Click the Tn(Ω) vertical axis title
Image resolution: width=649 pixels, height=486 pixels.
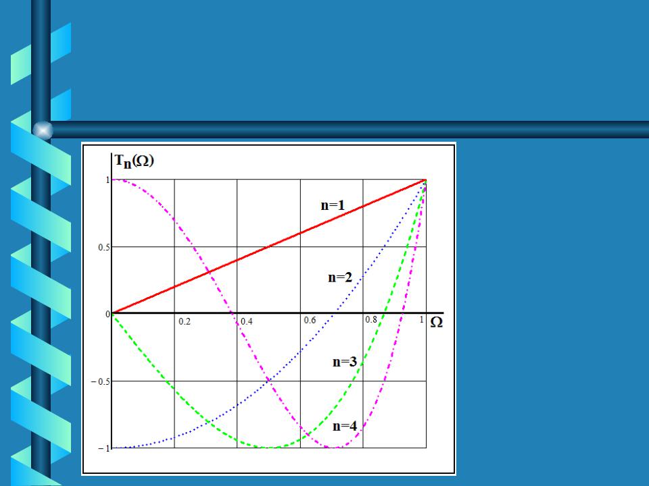tap(134, 161)
